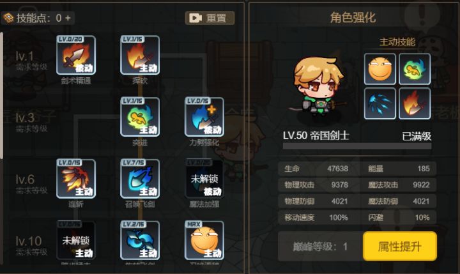Click the smiley face equipped active skill slot
The height and width of the screenshot is (274, 460).
click(x=380, y=69)
